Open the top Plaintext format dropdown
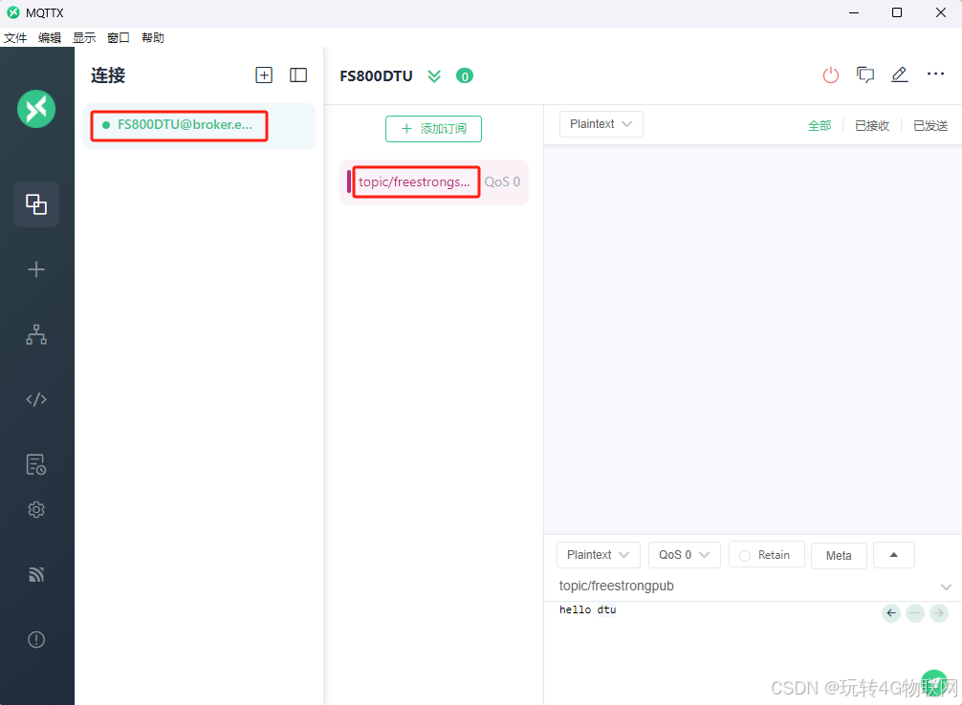 pyautogui.click(x=601, y=124)
